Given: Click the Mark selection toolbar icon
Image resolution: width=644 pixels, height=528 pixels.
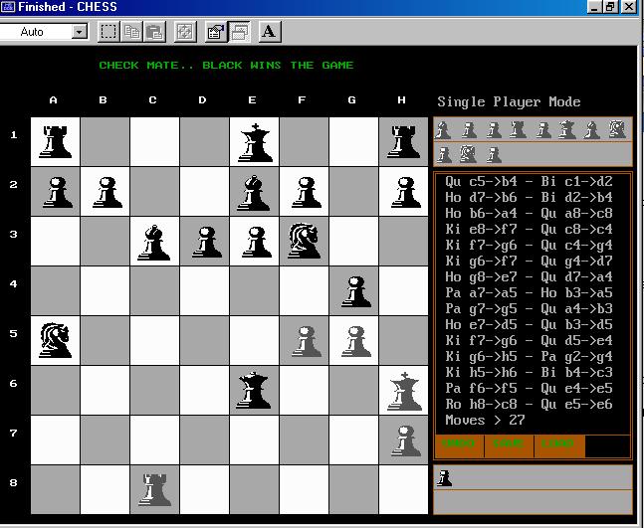Looking at the screenshot, I should coord(108,32).
